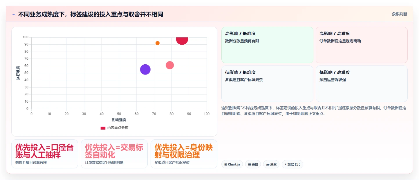Click 多渠道且客户标识复杂 in the quadrant card

[x=244, y=80]
